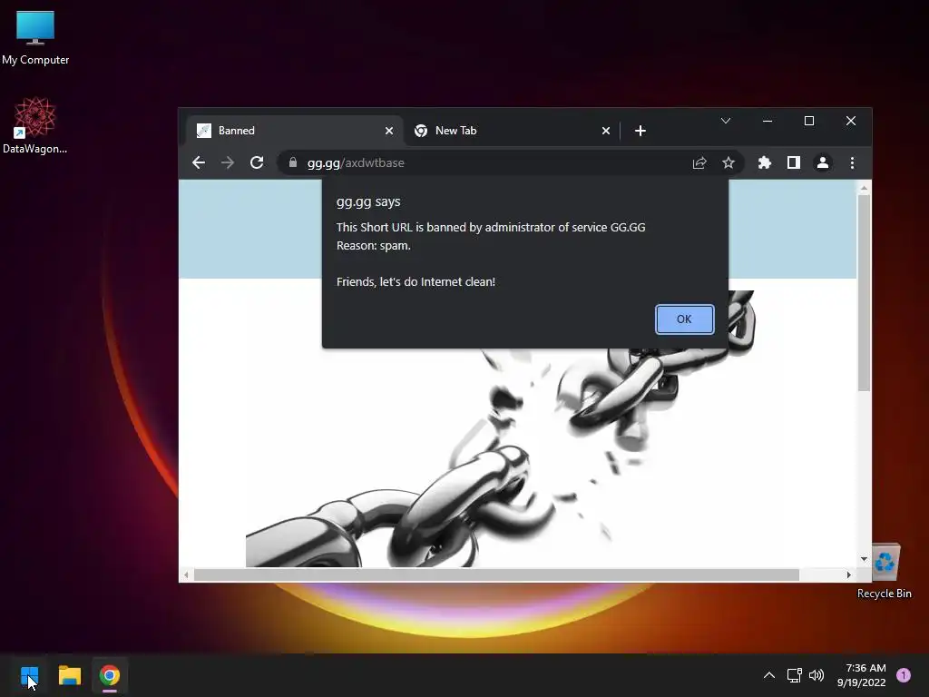Minimize the Chrome window
Viewport: 929px width, 697px height.
point(768,121)
